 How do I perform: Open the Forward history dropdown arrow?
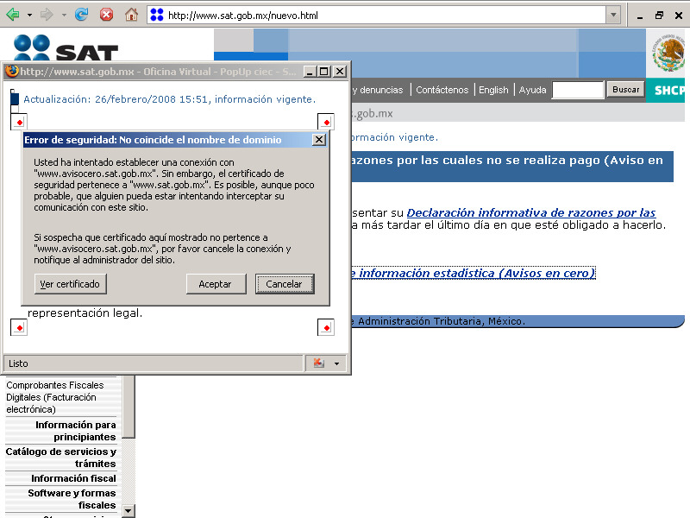click(64, 15)
